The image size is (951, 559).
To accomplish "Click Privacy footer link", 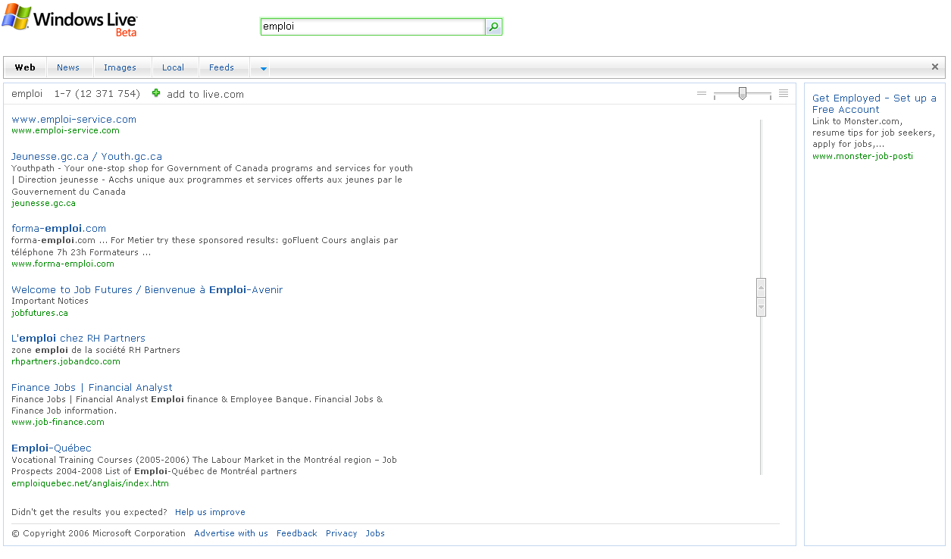I will coord(341,533).
